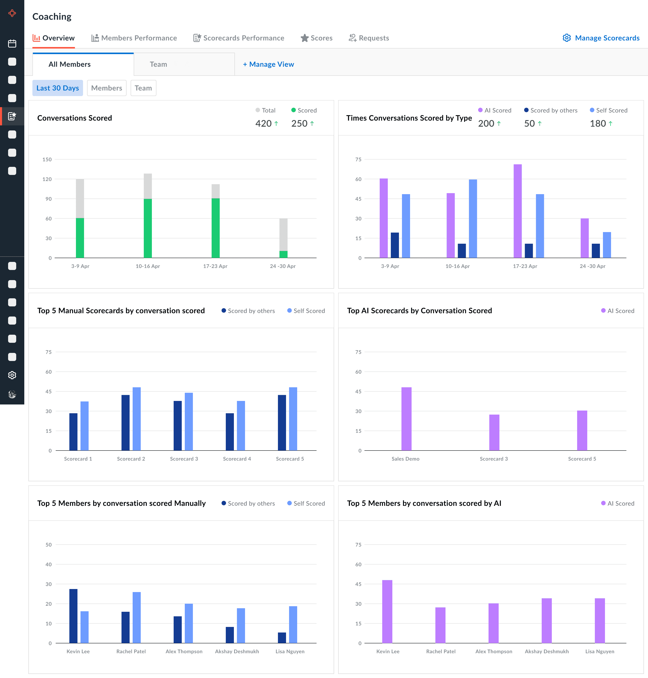Viewport: 648px width, 678px height.
Task: Click the Sales Demo purple bar
Action: coord(406,419)
